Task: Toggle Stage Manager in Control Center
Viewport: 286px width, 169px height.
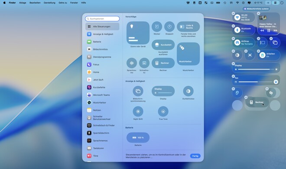Action: [262, 42]
